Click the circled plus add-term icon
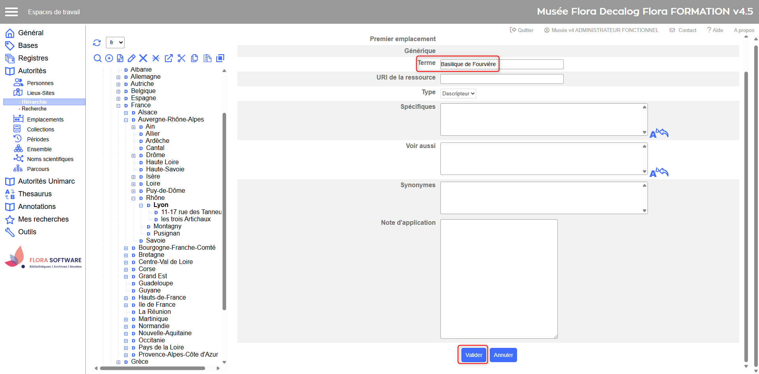 click(x=109, y=59)
